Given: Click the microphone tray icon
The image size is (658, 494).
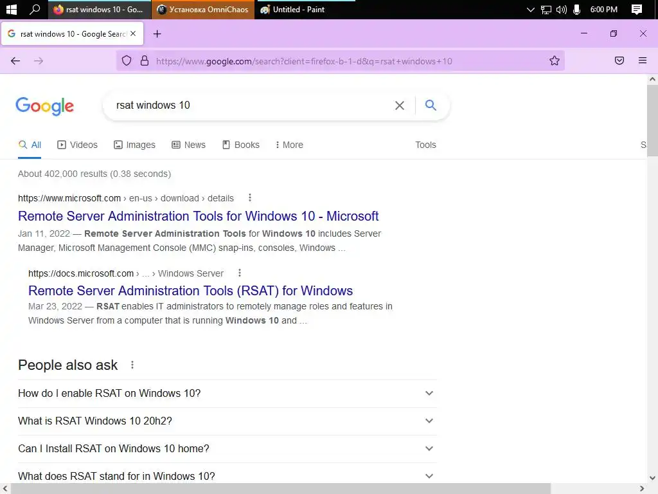Looking at the screenshot, I should tap(576, 10).
